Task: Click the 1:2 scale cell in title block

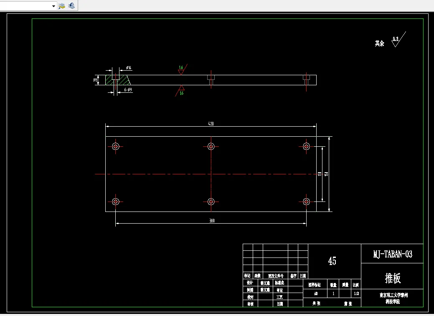Action: pos(356,293)
